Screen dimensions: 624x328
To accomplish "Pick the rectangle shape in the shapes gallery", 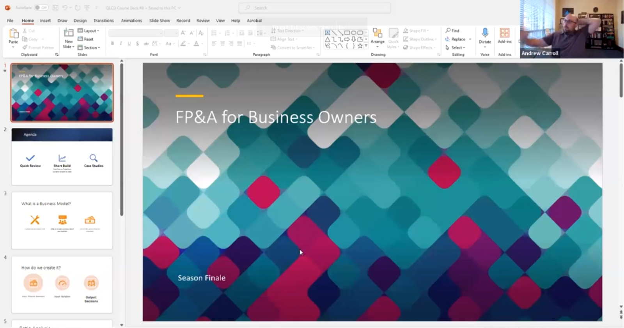I will coord(347,33).
